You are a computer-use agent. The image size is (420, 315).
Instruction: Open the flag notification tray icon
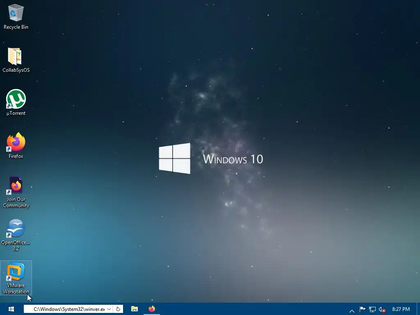click(363, 309)
